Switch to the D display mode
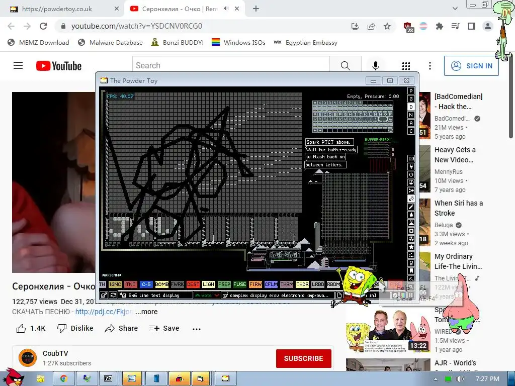This screenshot has width=515, height=386. click(411, 107)
